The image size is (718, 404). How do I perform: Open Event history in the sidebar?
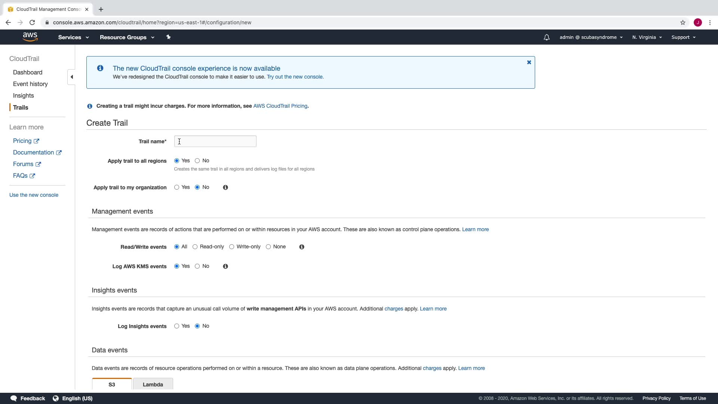(x=30, y=84)
